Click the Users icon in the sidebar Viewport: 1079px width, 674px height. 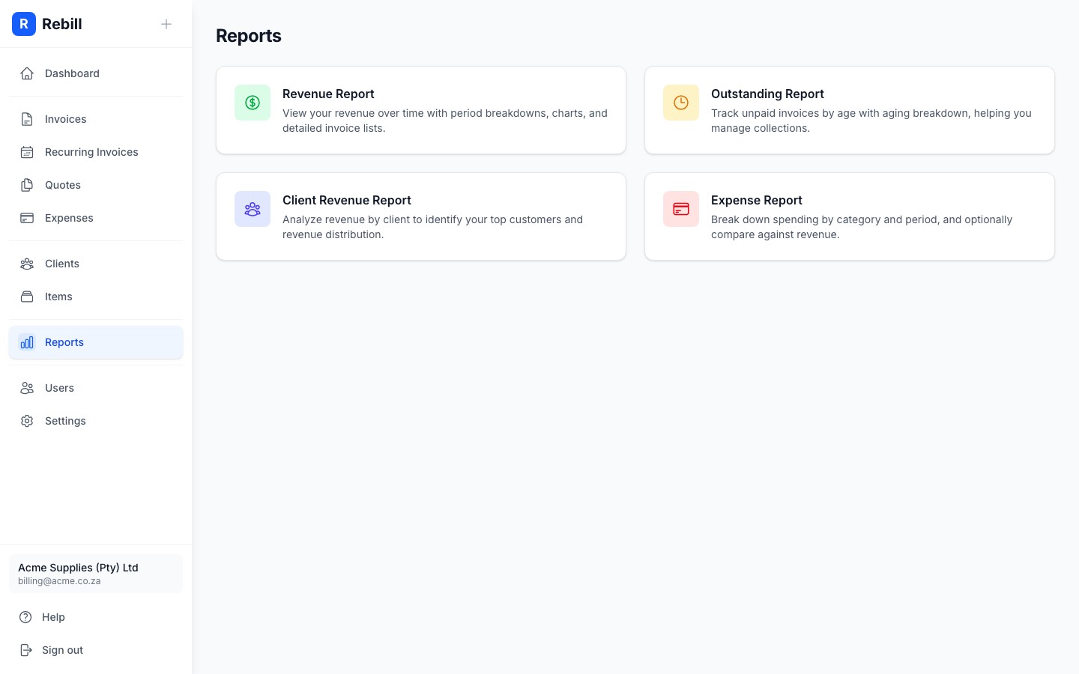27,388
